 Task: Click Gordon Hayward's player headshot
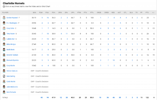click(x=4, y=18)
